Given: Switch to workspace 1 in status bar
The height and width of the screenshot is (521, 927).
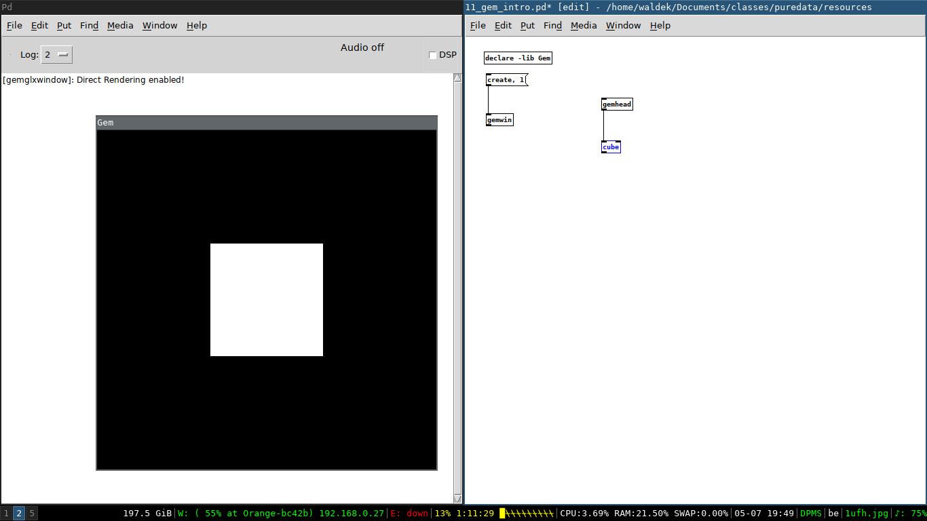Looking at the screenshot, I should [6, 514].
